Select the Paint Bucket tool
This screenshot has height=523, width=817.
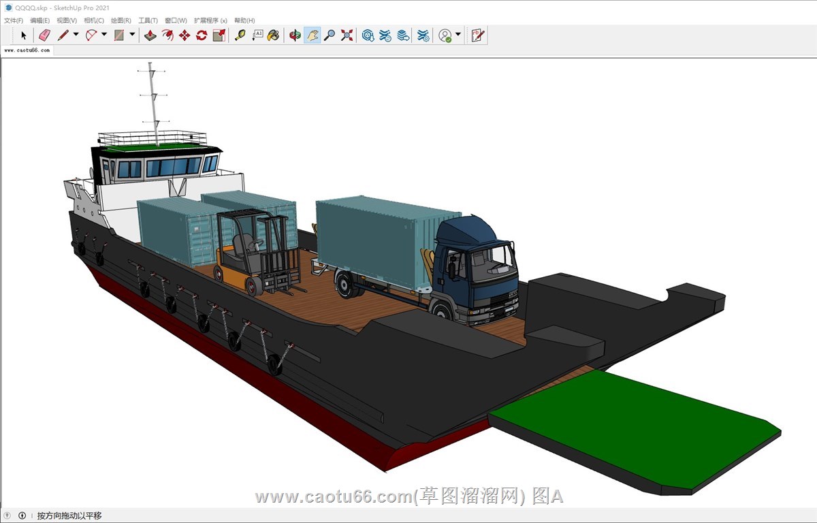pyautogui.click(x=273, y=35)
